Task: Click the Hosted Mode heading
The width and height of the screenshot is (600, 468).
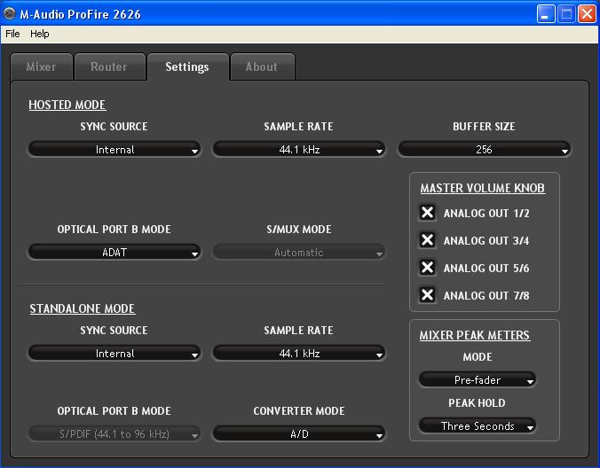Action: (67, 105)
